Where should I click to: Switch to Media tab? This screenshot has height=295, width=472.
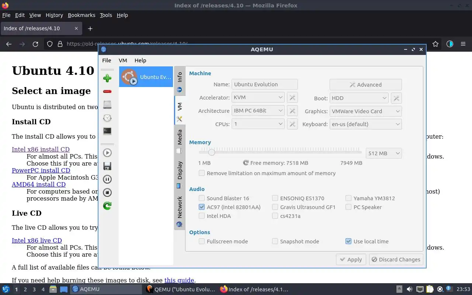click(180, 142)
